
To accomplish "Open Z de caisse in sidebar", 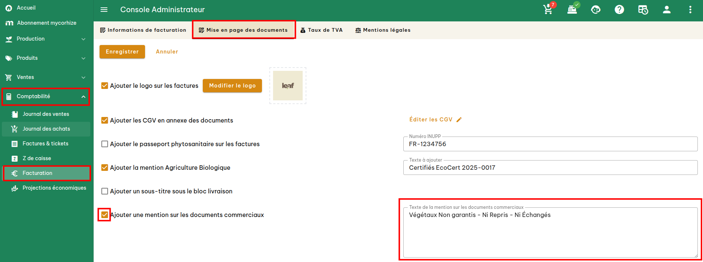I will coord(46,158).
